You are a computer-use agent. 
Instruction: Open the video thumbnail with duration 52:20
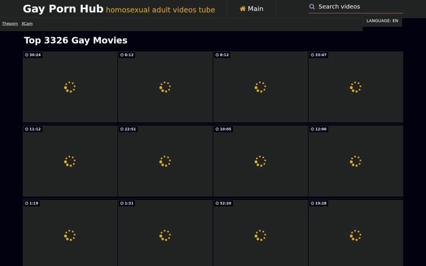click(260, 233)
